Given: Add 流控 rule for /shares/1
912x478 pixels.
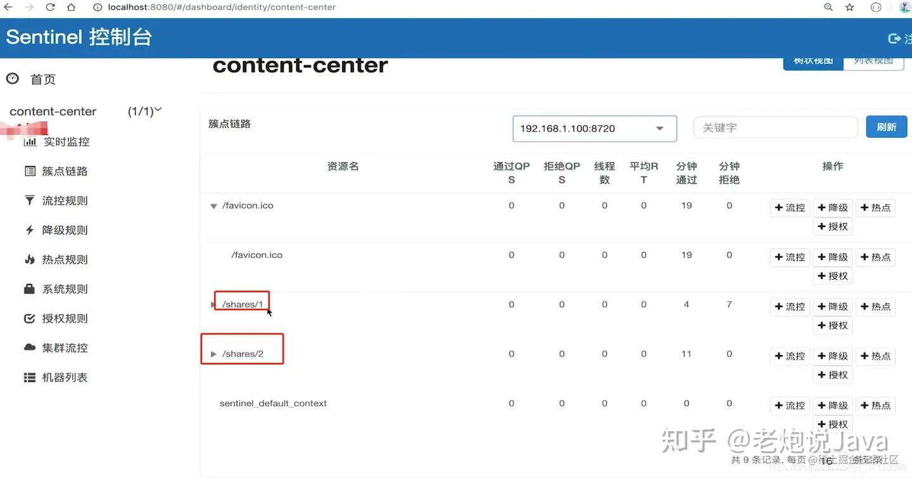Looking at the screenshot, I should (790, 306).
